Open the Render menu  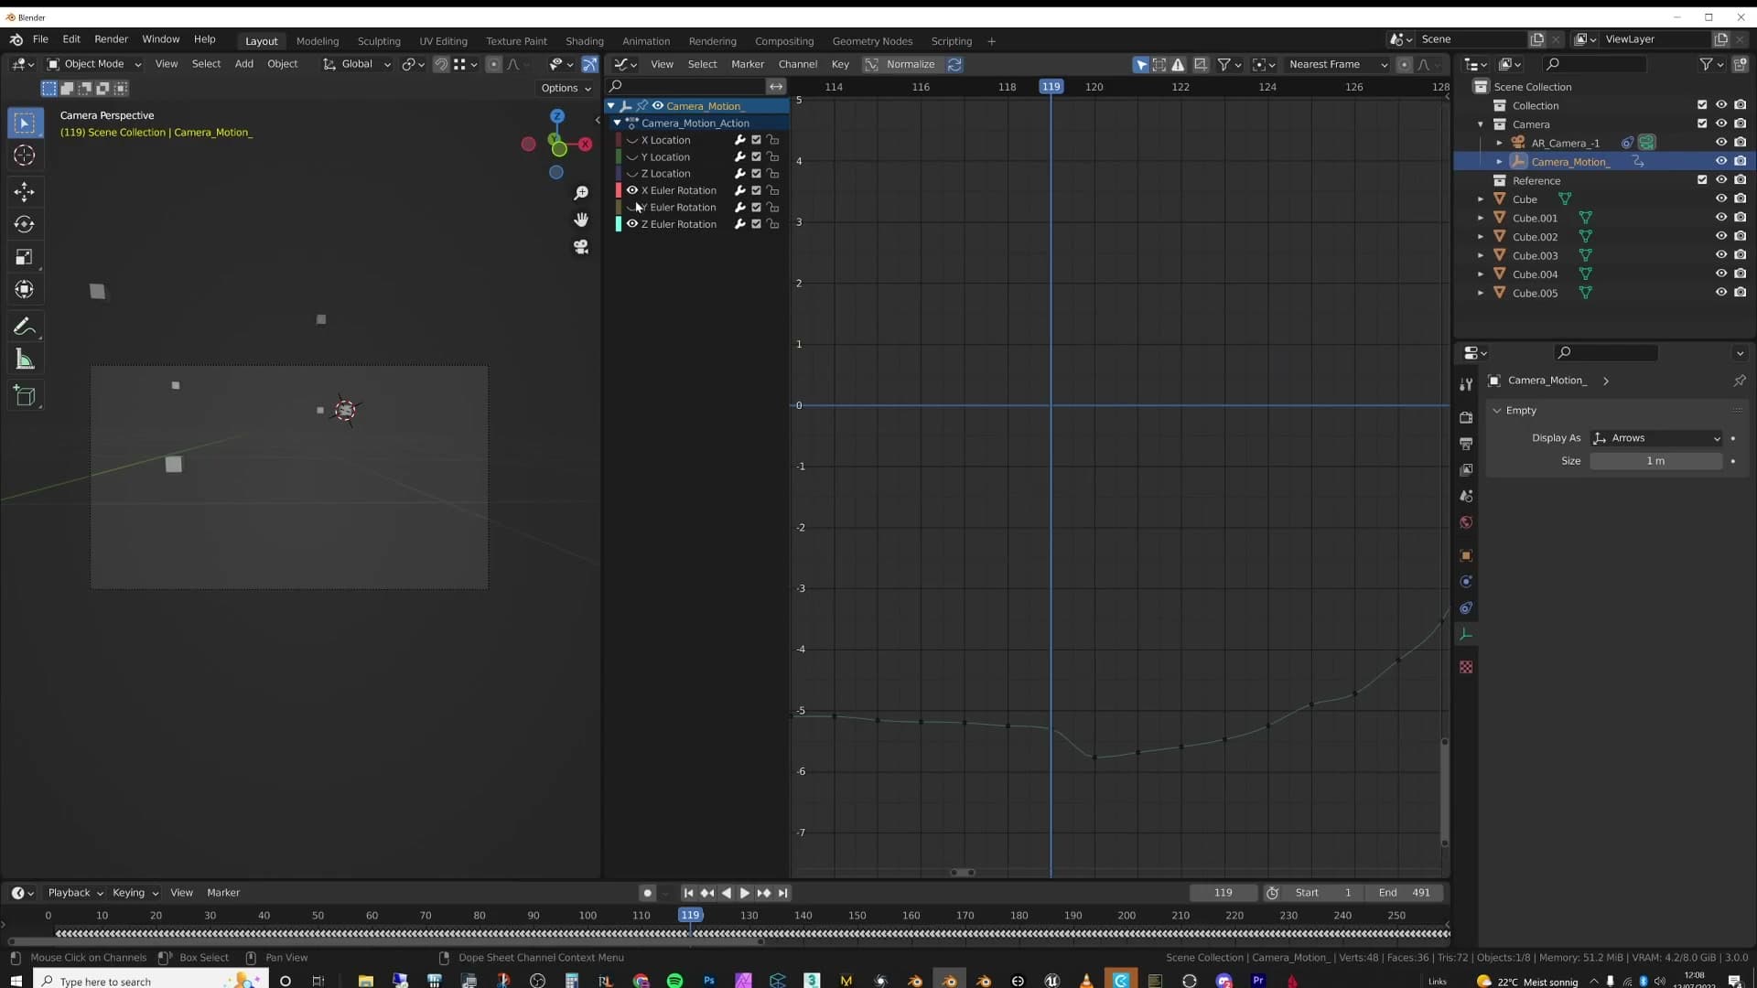pos(111,39)
